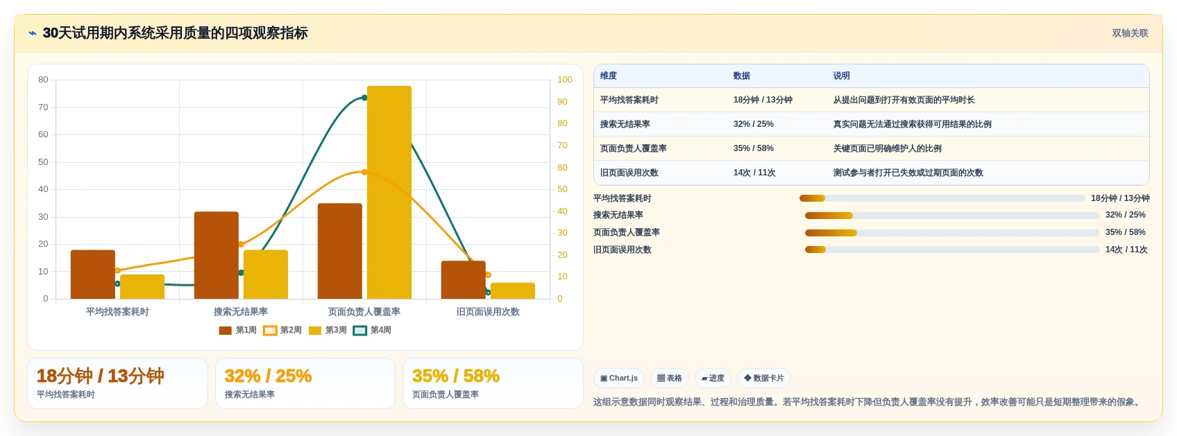
Task: Click the lightning icon beside the title
Action: (x=33, y=33)
